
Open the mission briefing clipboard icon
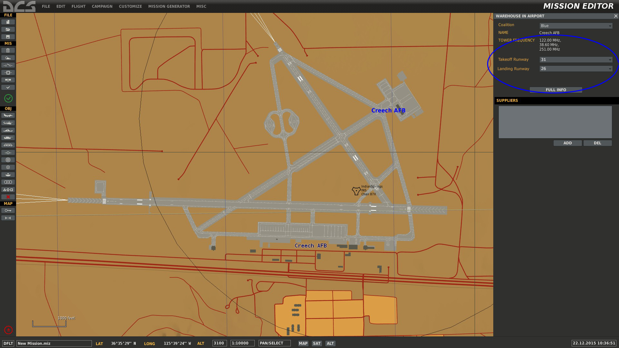(x=8, y=50)
